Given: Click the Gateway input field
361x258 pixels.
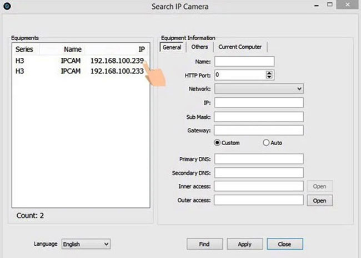Looking at the screenshot, I should (x=259, y=130).
